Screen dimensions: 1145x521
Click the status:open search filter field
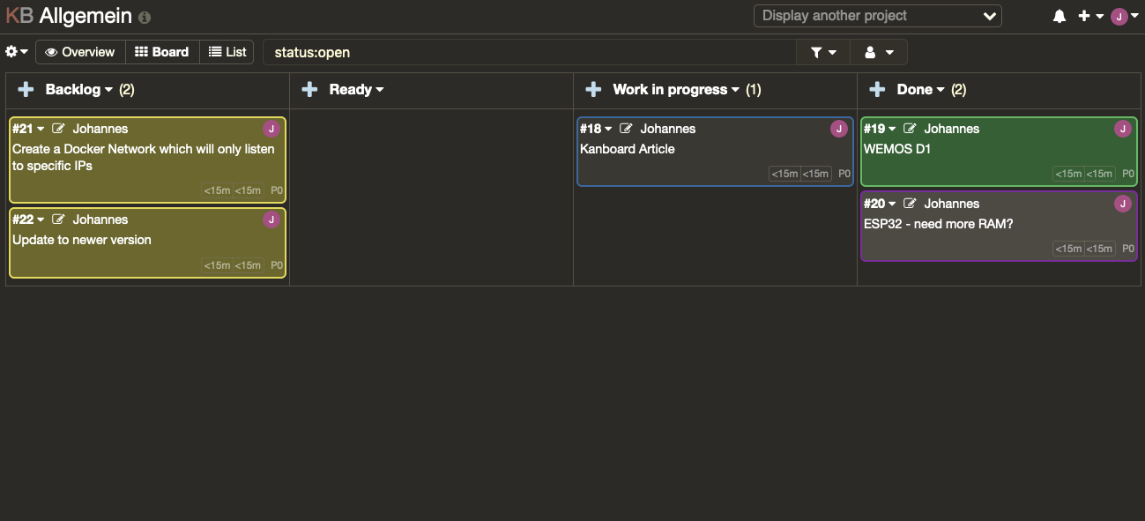coord(530,53)
